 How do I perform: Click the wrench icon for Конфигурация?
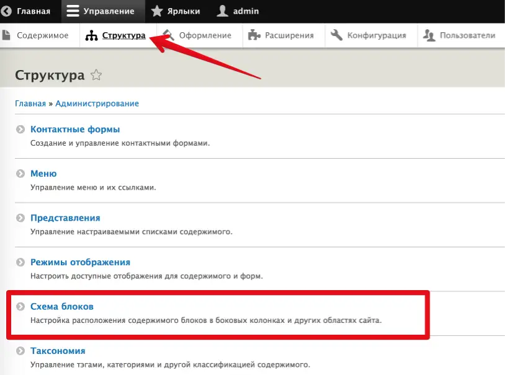337,35
